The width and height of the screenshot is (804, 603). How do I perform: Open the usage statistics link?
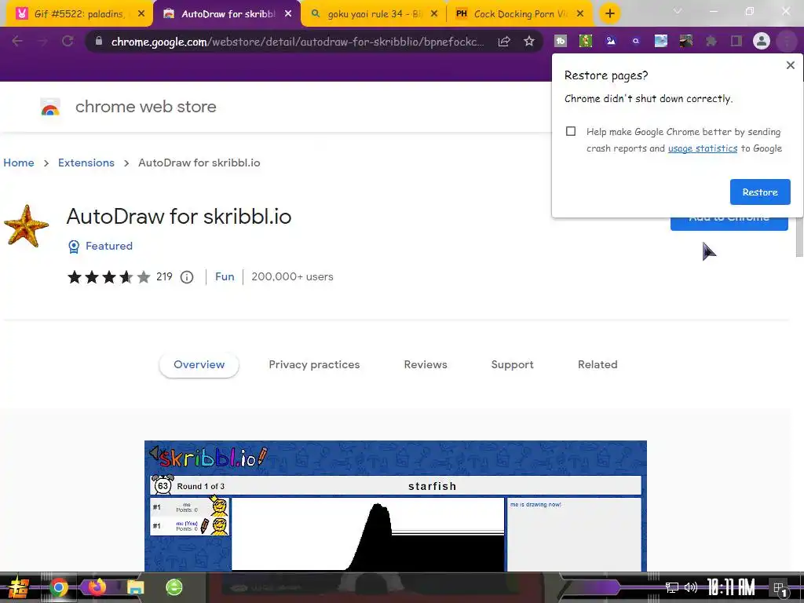tap(703, 148)
